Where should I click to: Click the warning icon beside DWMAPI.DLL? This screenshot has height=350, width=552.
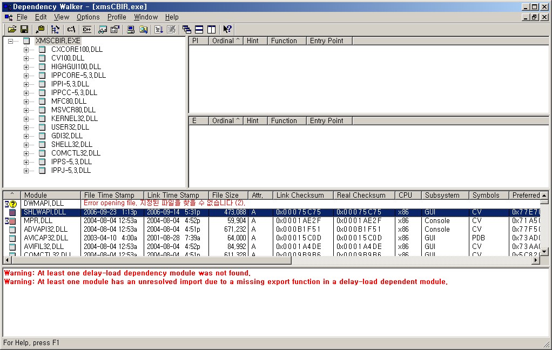click(x=13, y=204)
